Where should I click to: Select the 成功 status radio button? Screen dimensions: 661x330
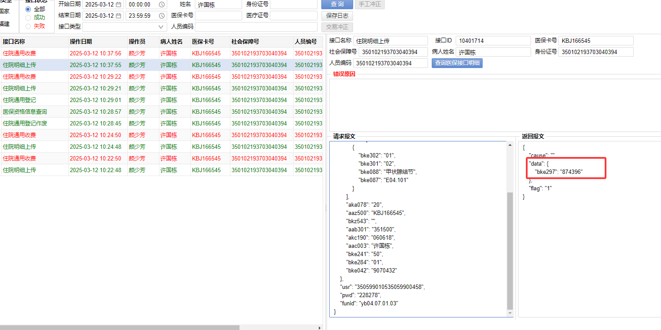point(28,18)
